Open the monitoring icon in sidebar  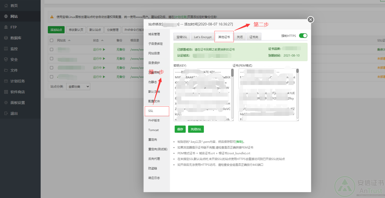coord(6,49)
